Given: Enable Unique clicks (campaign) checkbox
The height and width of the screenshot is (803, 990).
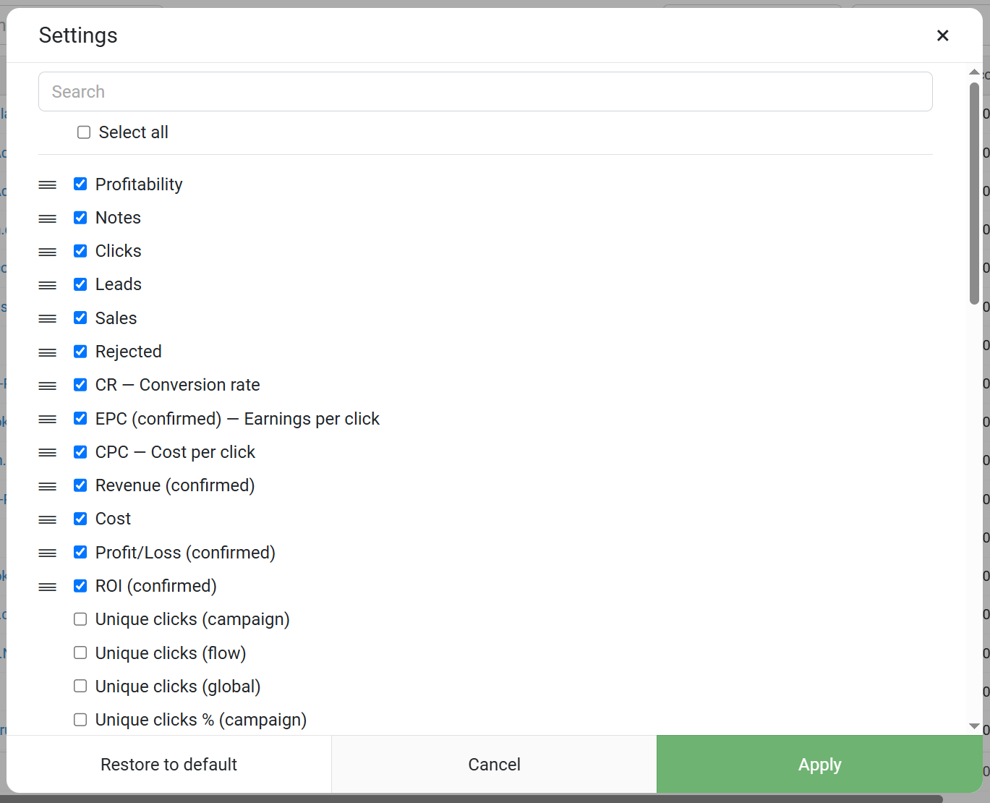Looking at the screenshot, I should tap(80, 619).
